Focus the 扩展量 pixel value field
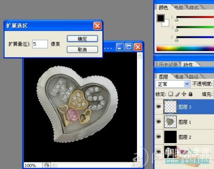Viewport: 214px width, 169px height. (x=40, y=44)
